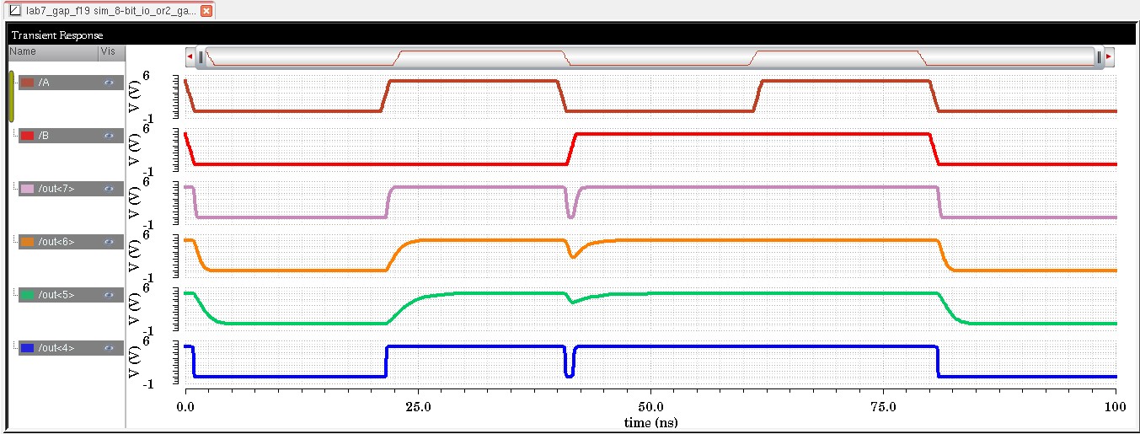Toggle visibility eye for /A signal

tap(109, 83)
